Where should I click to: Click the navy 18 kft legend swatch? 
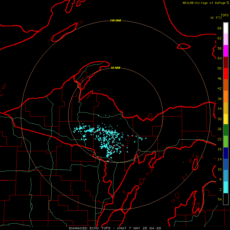pyautogui.click(x=226, y=153)
